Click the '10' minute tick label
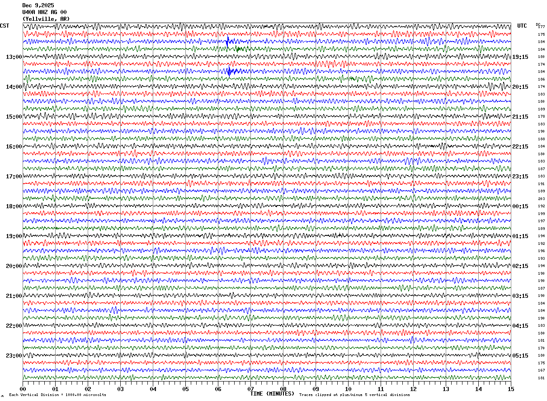The image size is (547, 401). click(x=348, y=389)
